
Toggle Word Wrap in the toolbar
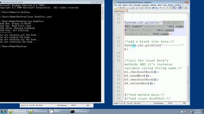pos(174,8)
